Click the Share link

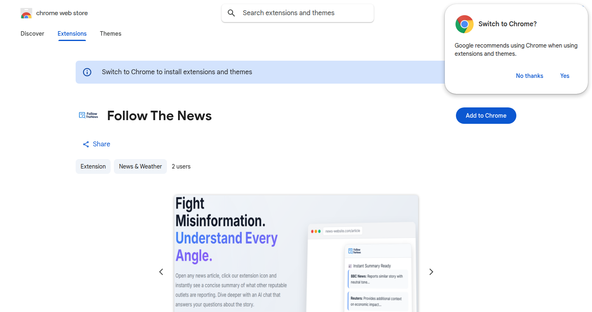coord(97,144)
